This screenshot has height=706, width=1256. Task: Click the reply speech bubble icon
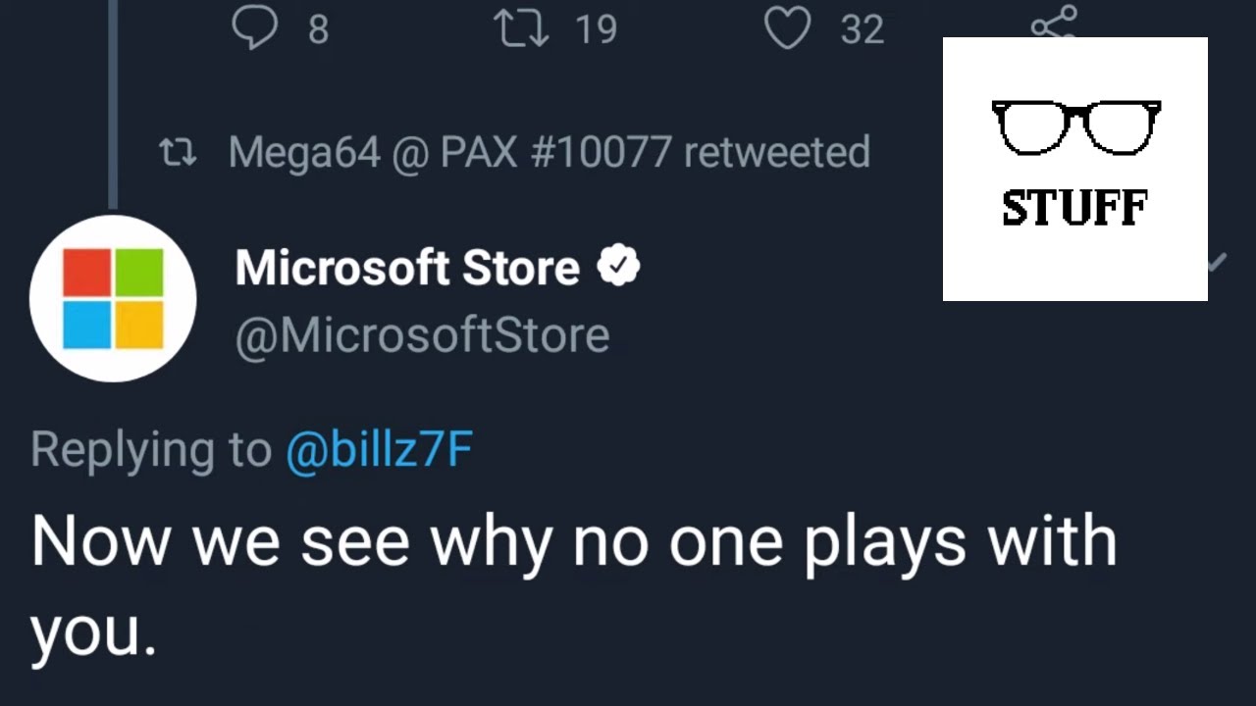pyautogui.click(x=254, y=28)
